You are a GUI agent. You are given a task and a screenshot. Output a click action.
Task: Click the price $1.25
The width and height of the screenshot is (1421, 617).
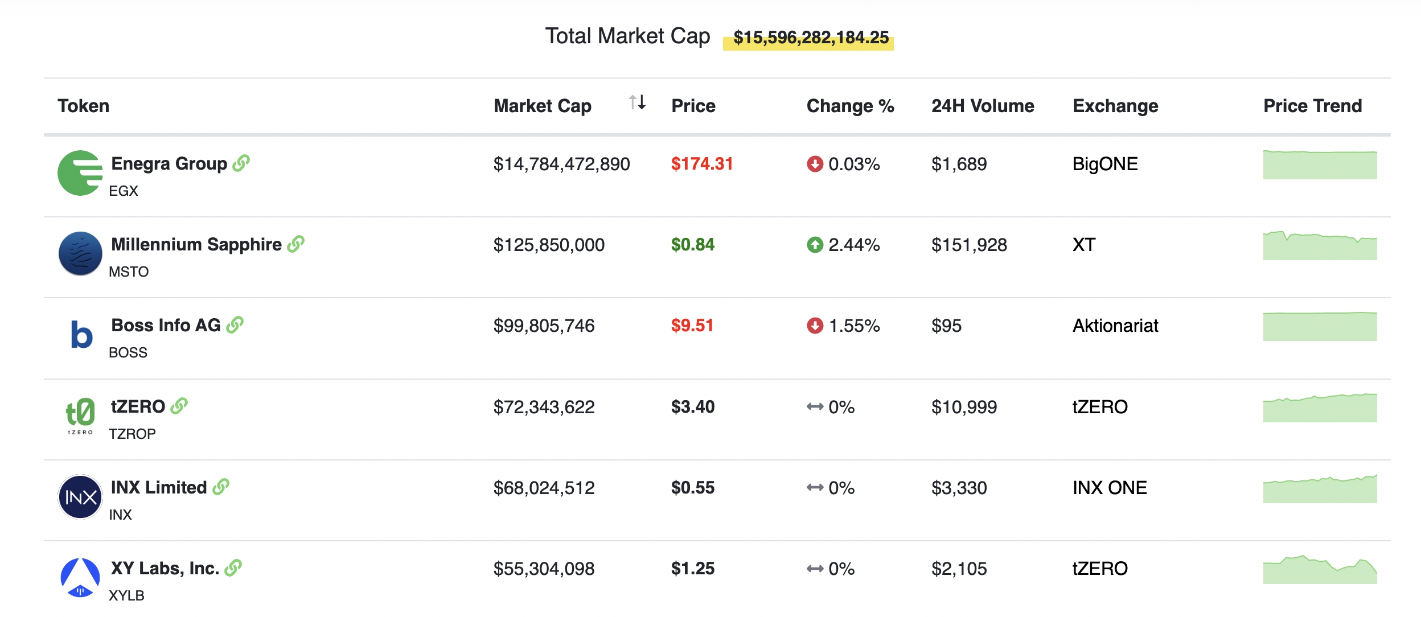(x=692, y=569)
